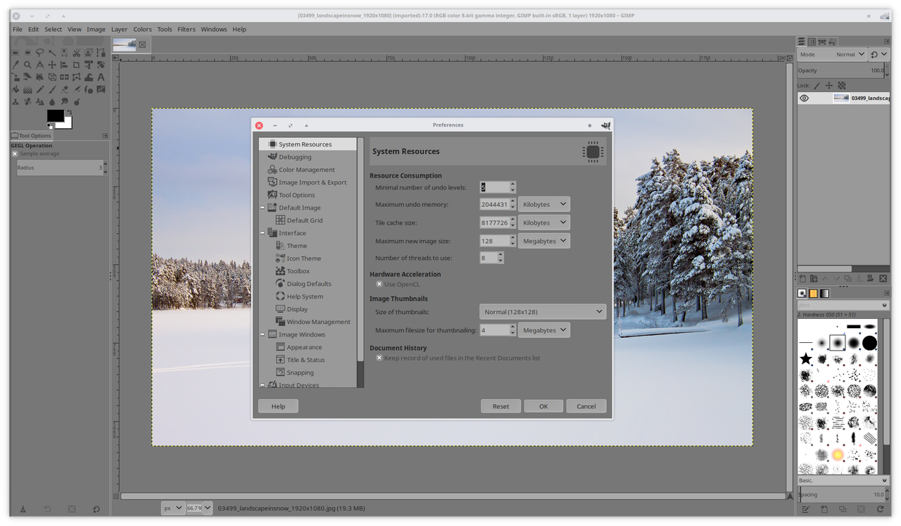Click the Lock pixels brush icon
Viewport: 901px width, 526px height.
[817, 85]
